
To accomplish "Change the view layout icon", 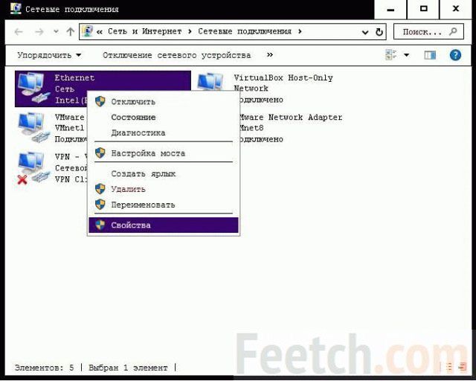I will (x=390, y=55).
